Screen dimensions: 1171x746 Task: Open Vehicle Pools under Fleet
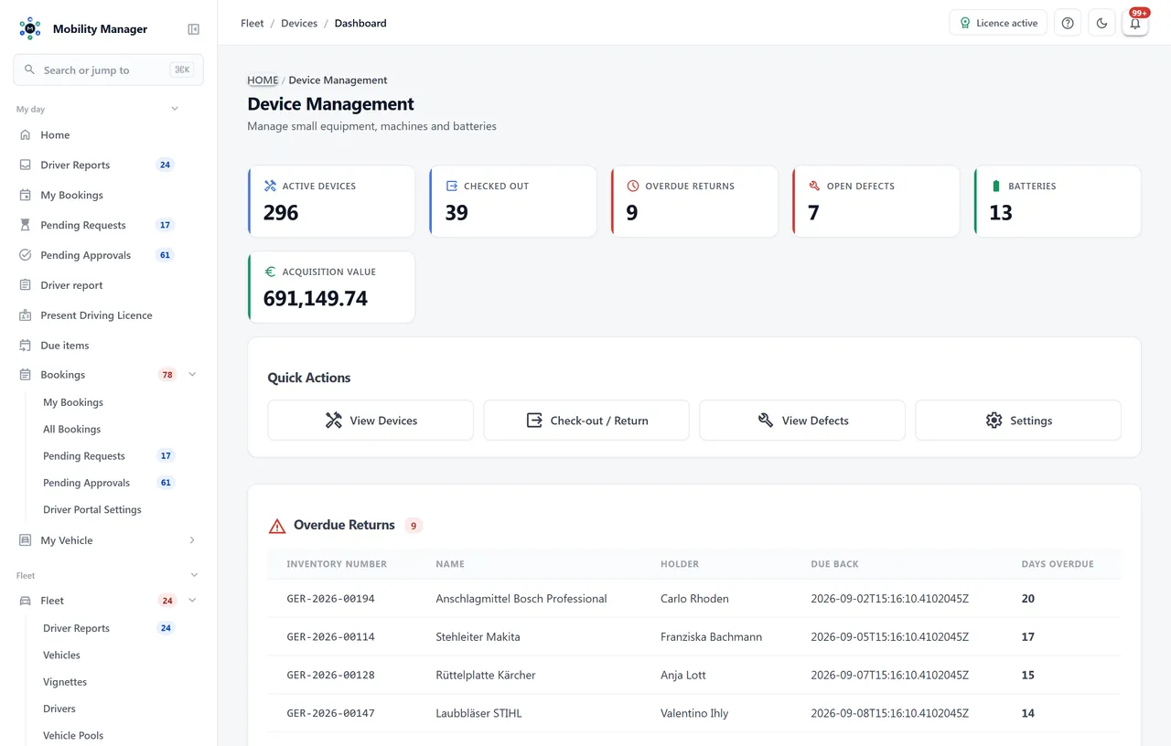click(73, 735)
